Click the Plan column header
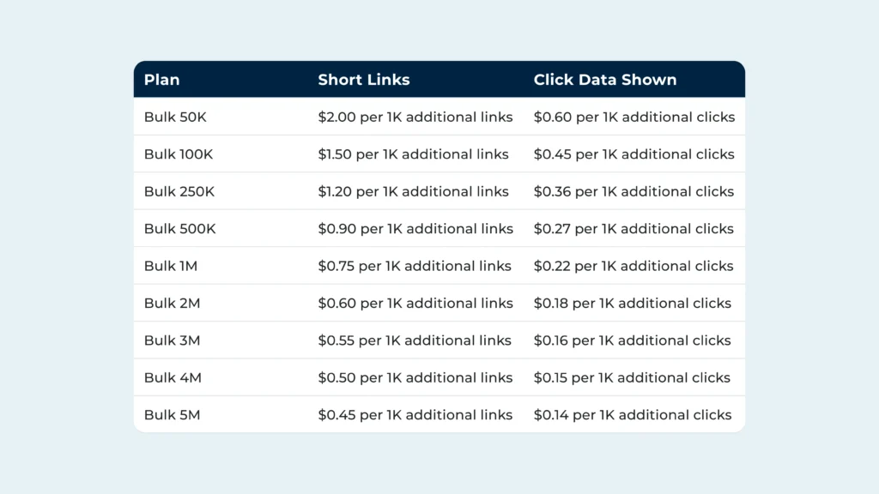 161,80
